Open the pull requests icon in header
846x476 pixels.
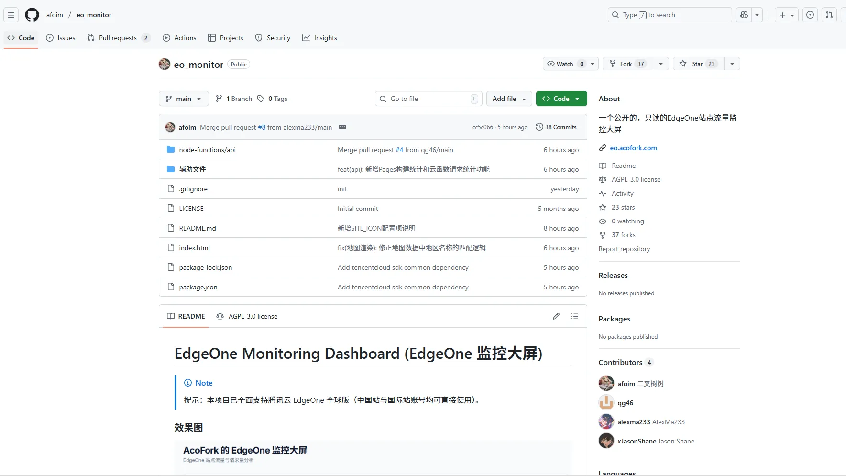[829, 15]
